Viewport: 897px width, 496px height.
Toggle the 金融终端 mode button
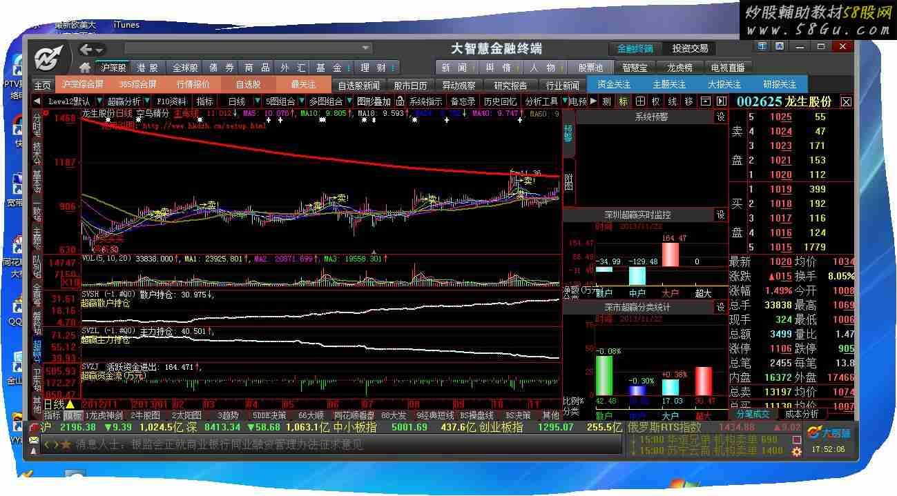(635, 48)
